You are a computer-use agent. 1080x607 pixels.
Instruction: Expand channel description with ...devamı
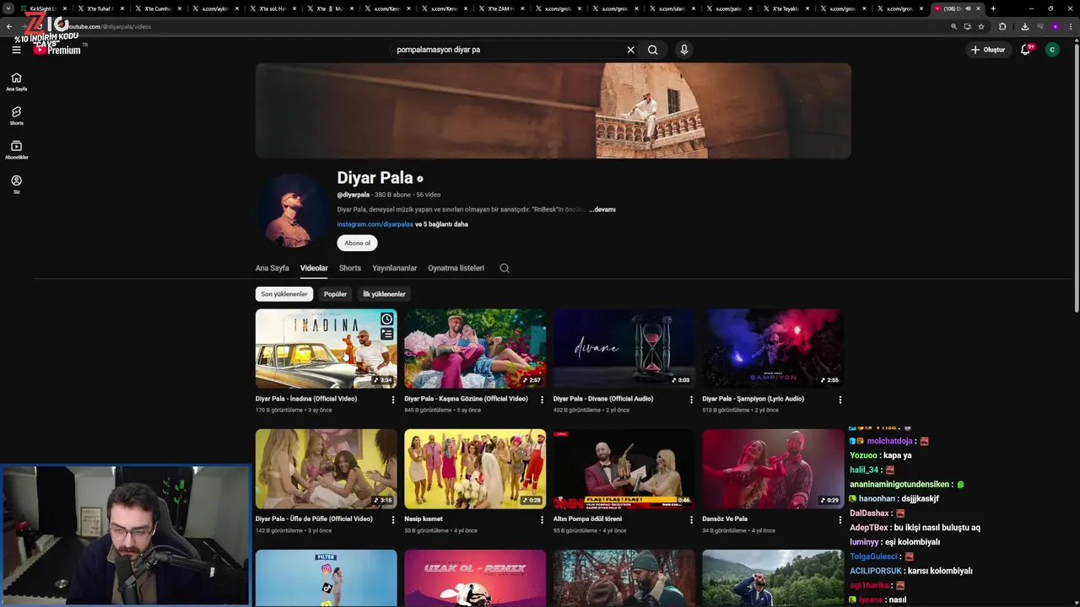tap(602, 209)
